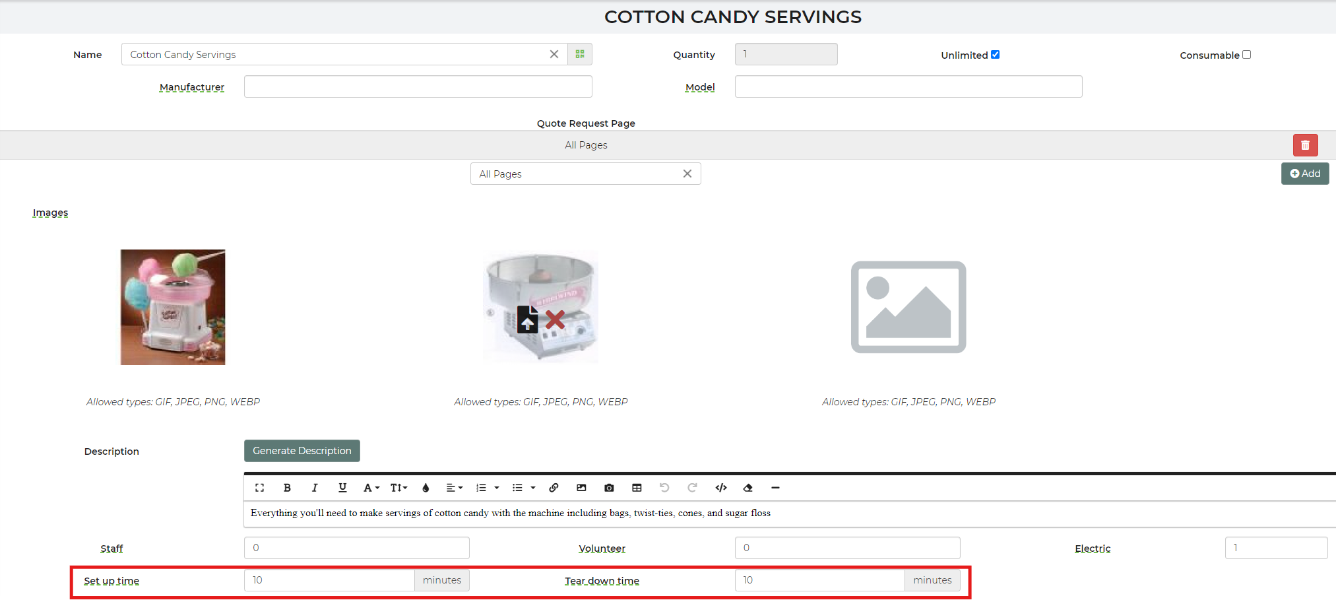1336x600 pixels.
Task: Open the font family dropdown
Action: click(371, 488)
